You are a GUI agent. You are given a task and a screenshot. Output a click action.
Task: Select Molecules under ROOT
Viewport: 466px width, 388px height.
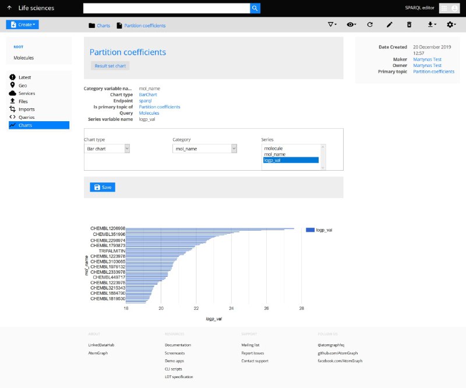click(x=24, y=58)
